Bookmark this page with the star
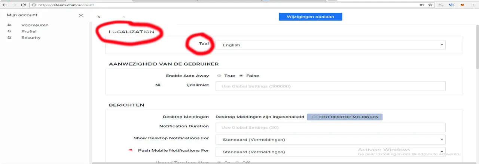The height and width of the screenshot is (164, 479). click(x=430, y=5)
